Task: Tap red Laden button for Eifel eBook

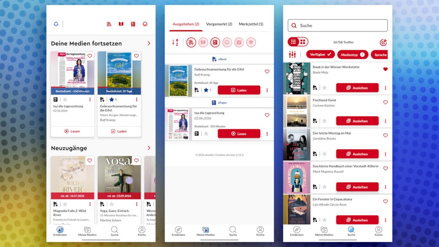Action: coord(239,90)
